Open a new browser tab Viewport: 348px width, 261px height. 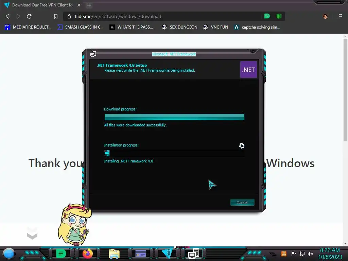[89, 5]
